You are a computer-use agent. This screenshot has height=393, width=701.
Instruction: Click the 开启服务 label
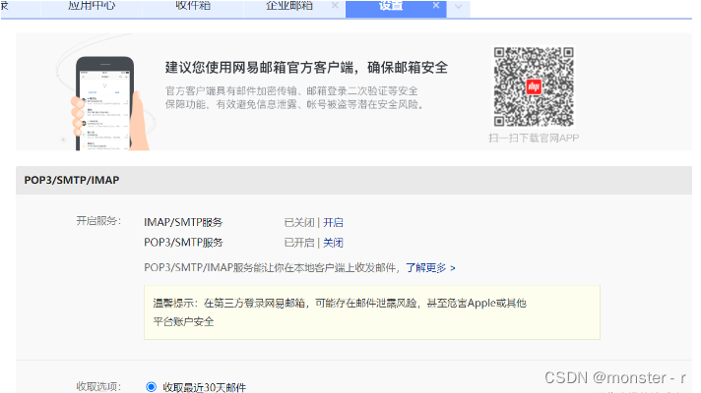click(98, 221)
